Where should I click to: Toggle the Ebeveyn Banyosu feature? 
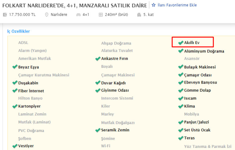point(200,83)
